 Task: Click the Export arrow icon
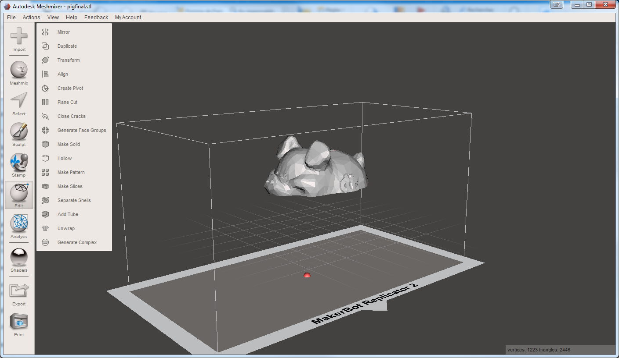point(19,291)
